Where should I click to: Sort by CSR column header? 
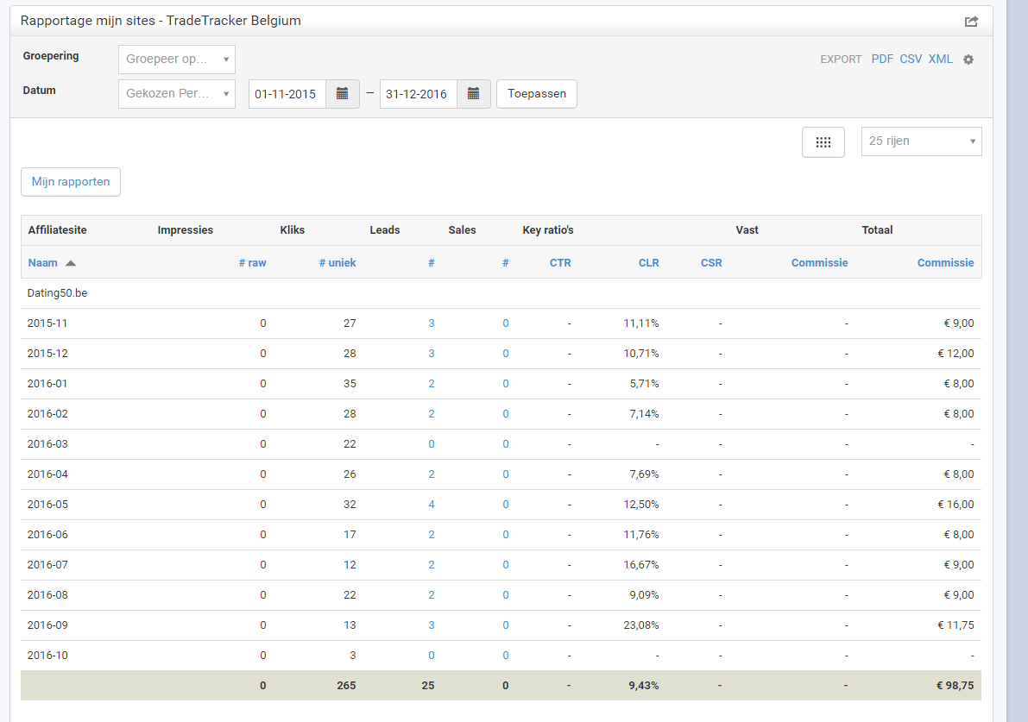[711, 263]
